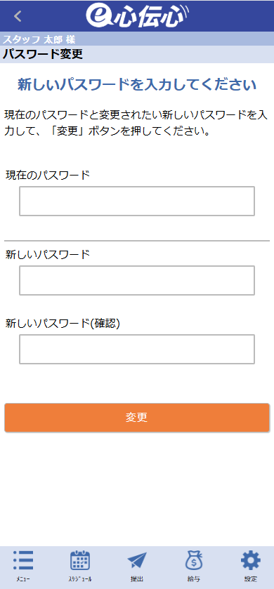Focus the 現在のパスワード input field

coord(137,201)
